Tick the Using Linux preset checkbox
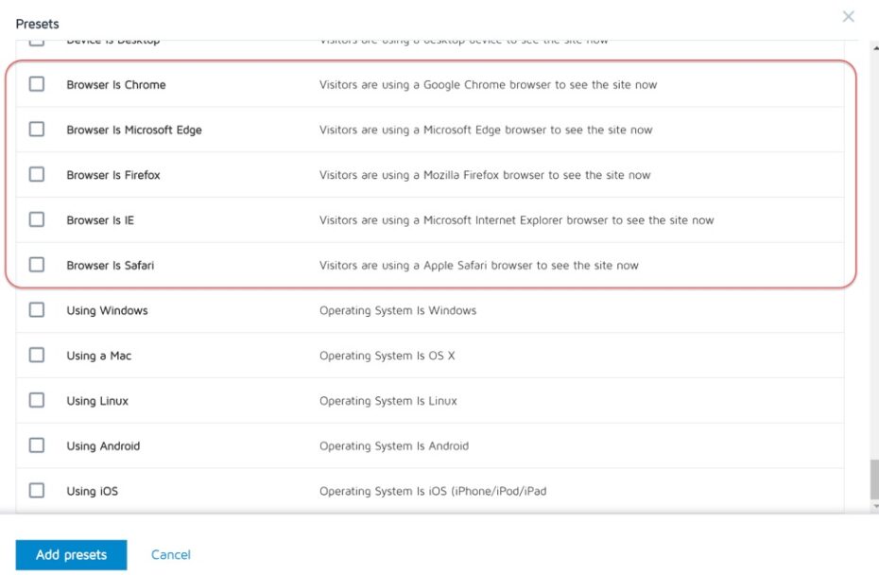 37,400
